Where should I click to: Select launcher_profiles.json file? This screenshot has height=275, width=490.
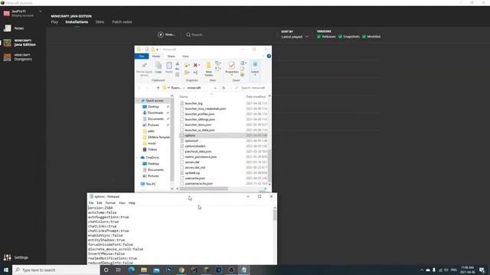click(x=199, y=114)
